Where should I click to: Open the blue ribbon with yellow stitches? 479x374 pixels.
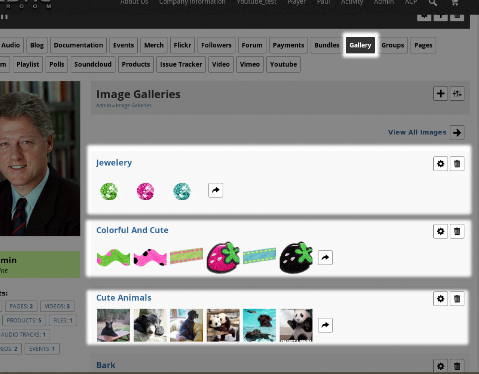click(259, 256)
